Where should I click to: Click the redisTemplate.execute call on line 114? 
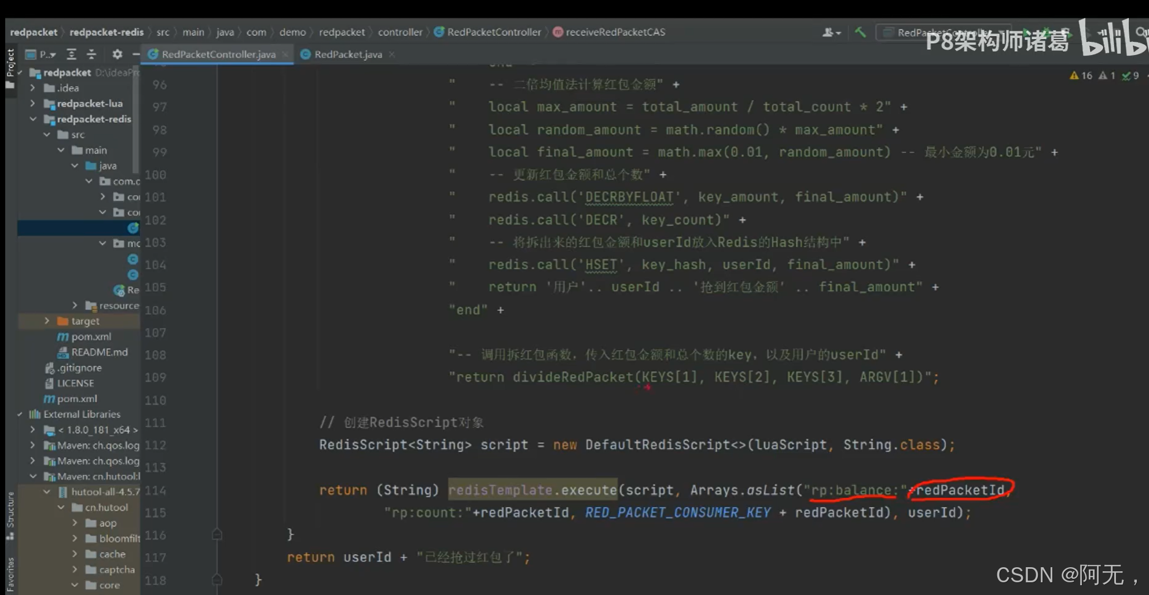click(x=533, y=490)
